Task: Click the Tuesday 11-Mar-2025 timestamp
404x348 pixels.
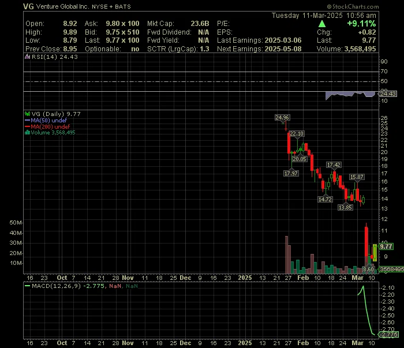Action: [324, 16]
